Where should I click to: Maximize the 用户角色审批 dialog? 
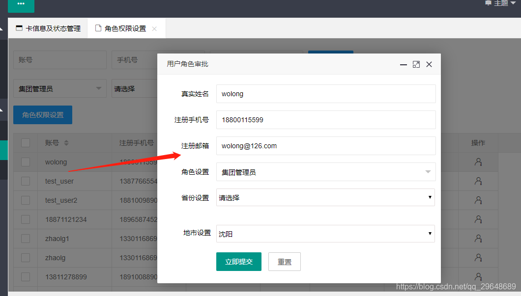[416, 64]
